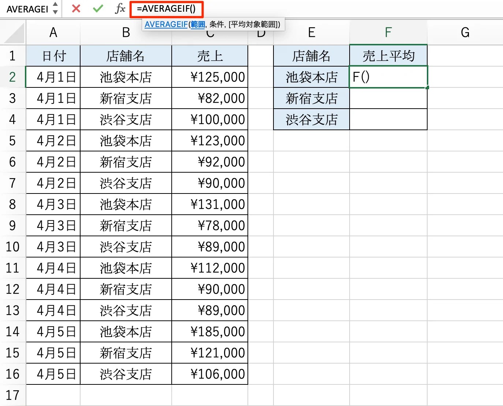Select 新宿支店 in cell E3
The height and width of the screenshot is (406, 503).
[312, 98]
